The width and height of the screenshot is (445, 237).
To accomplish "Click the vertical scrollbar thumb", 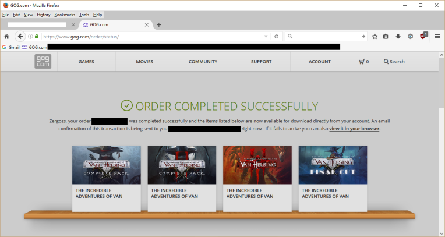I will coord(442,83).
